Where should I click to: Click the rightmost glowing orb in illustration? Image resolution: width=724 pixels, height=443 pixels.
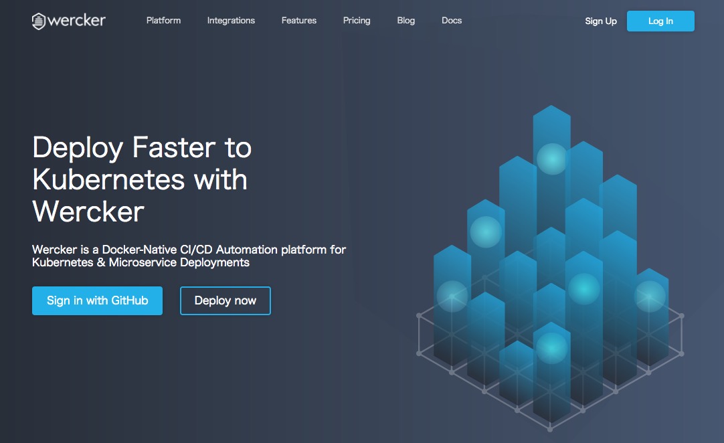pyautogui.click(x=650, y=296)
